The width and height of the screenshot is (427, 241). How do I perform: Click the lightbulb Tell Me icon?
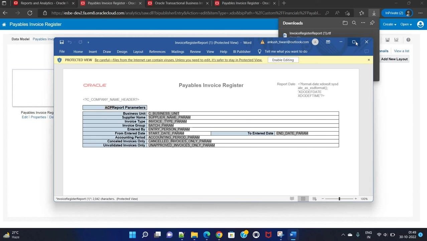coord(260,52)
